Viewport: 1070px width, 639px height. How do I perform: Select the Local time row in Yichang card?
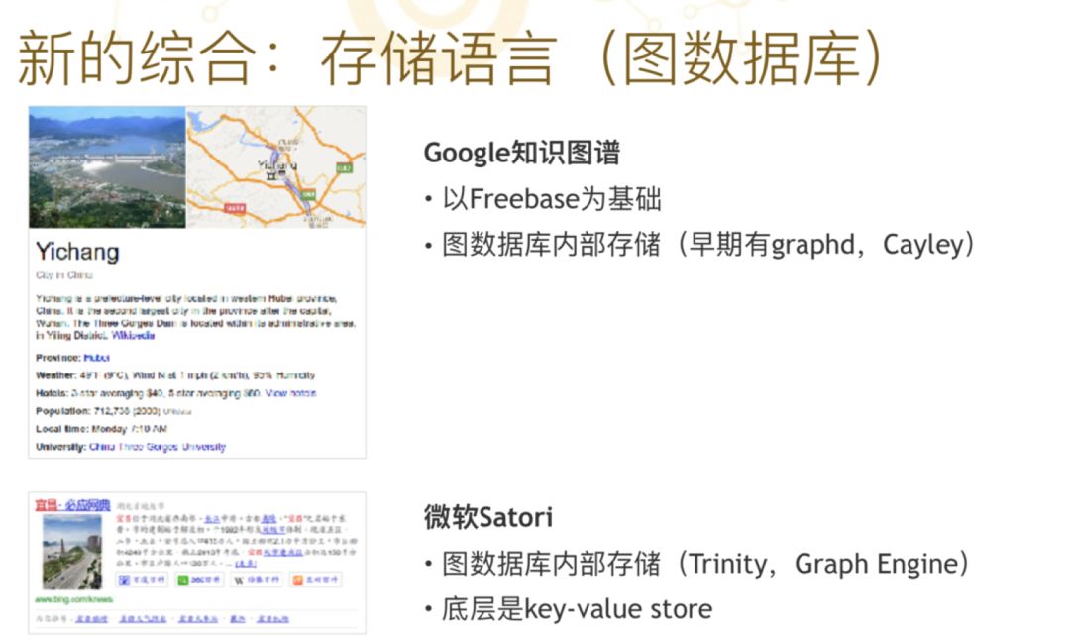[101, 429]
